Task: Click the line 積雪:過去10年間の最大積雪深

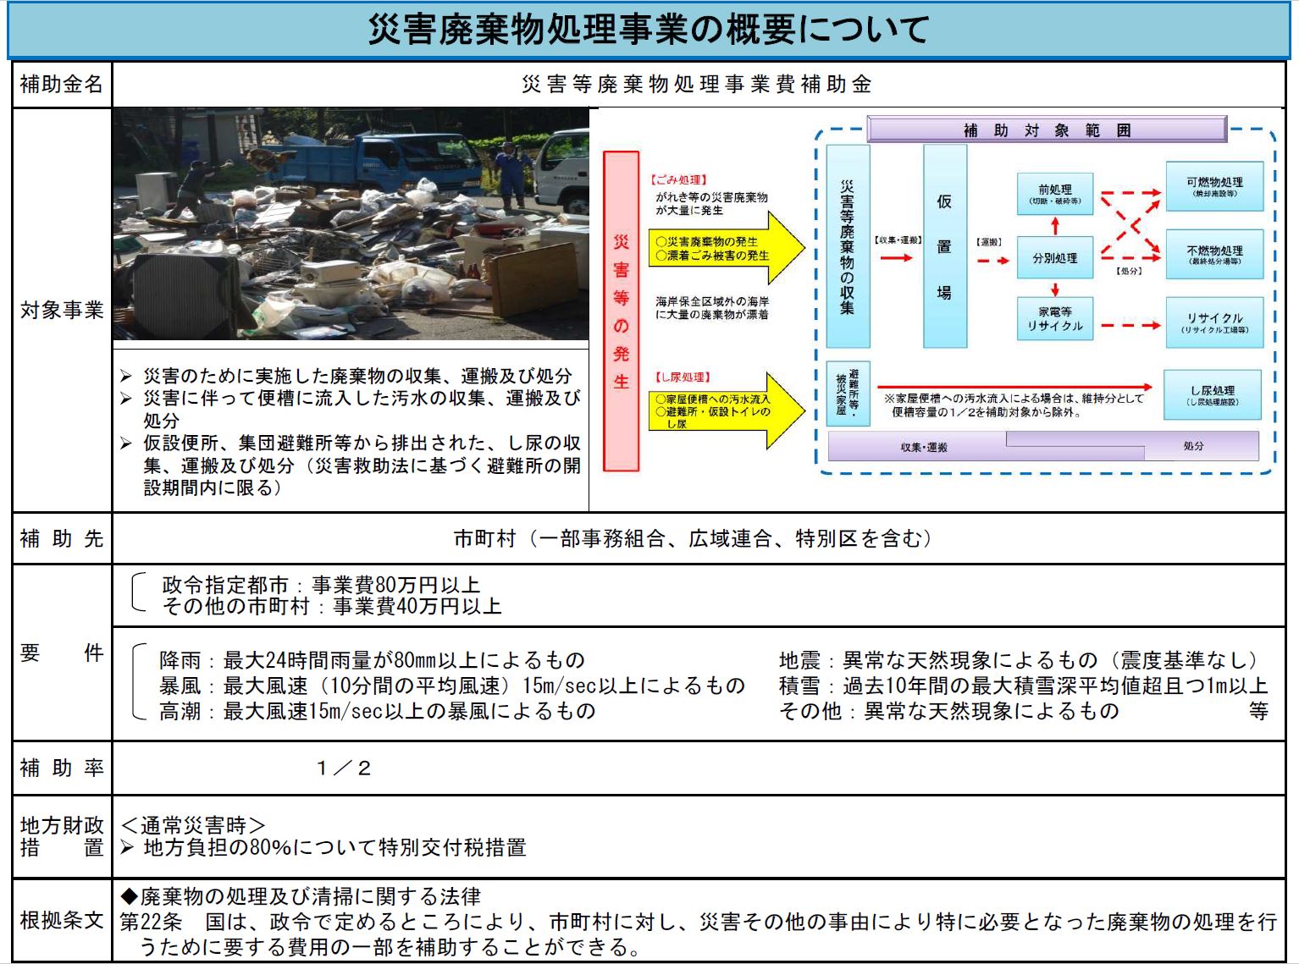Action: (1023, 685)
